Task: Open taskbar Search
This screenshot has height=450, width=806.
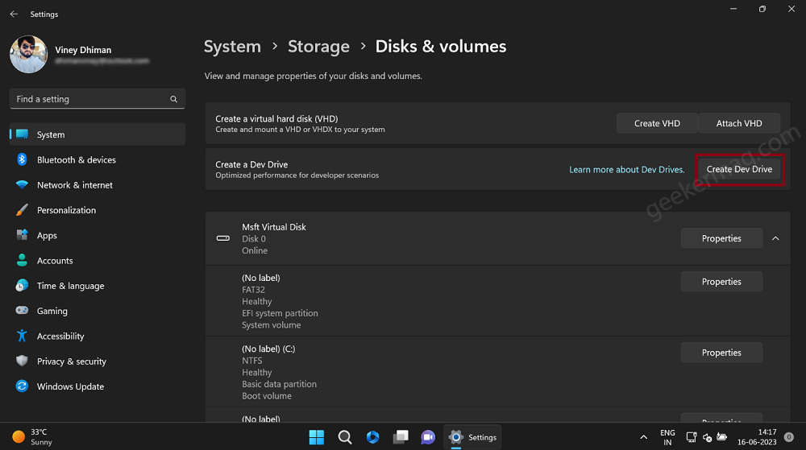Action: click(x=345, y=437)
